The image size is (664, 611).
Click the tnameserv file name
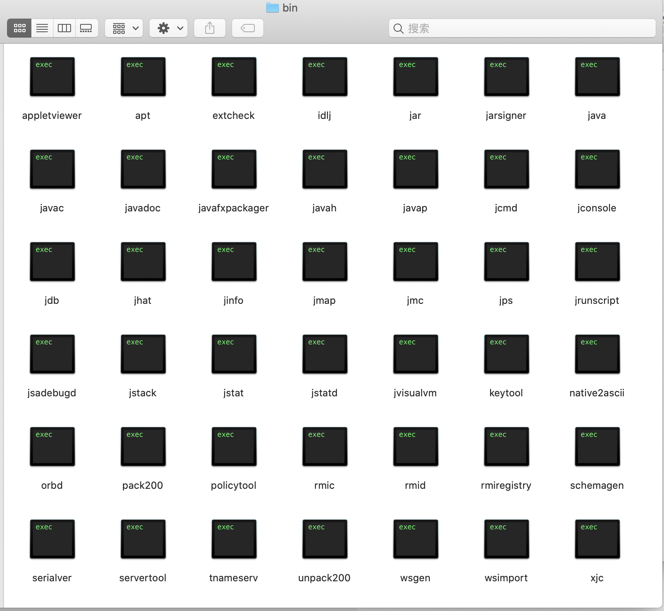pyautogui.click(x=234, y=578)
